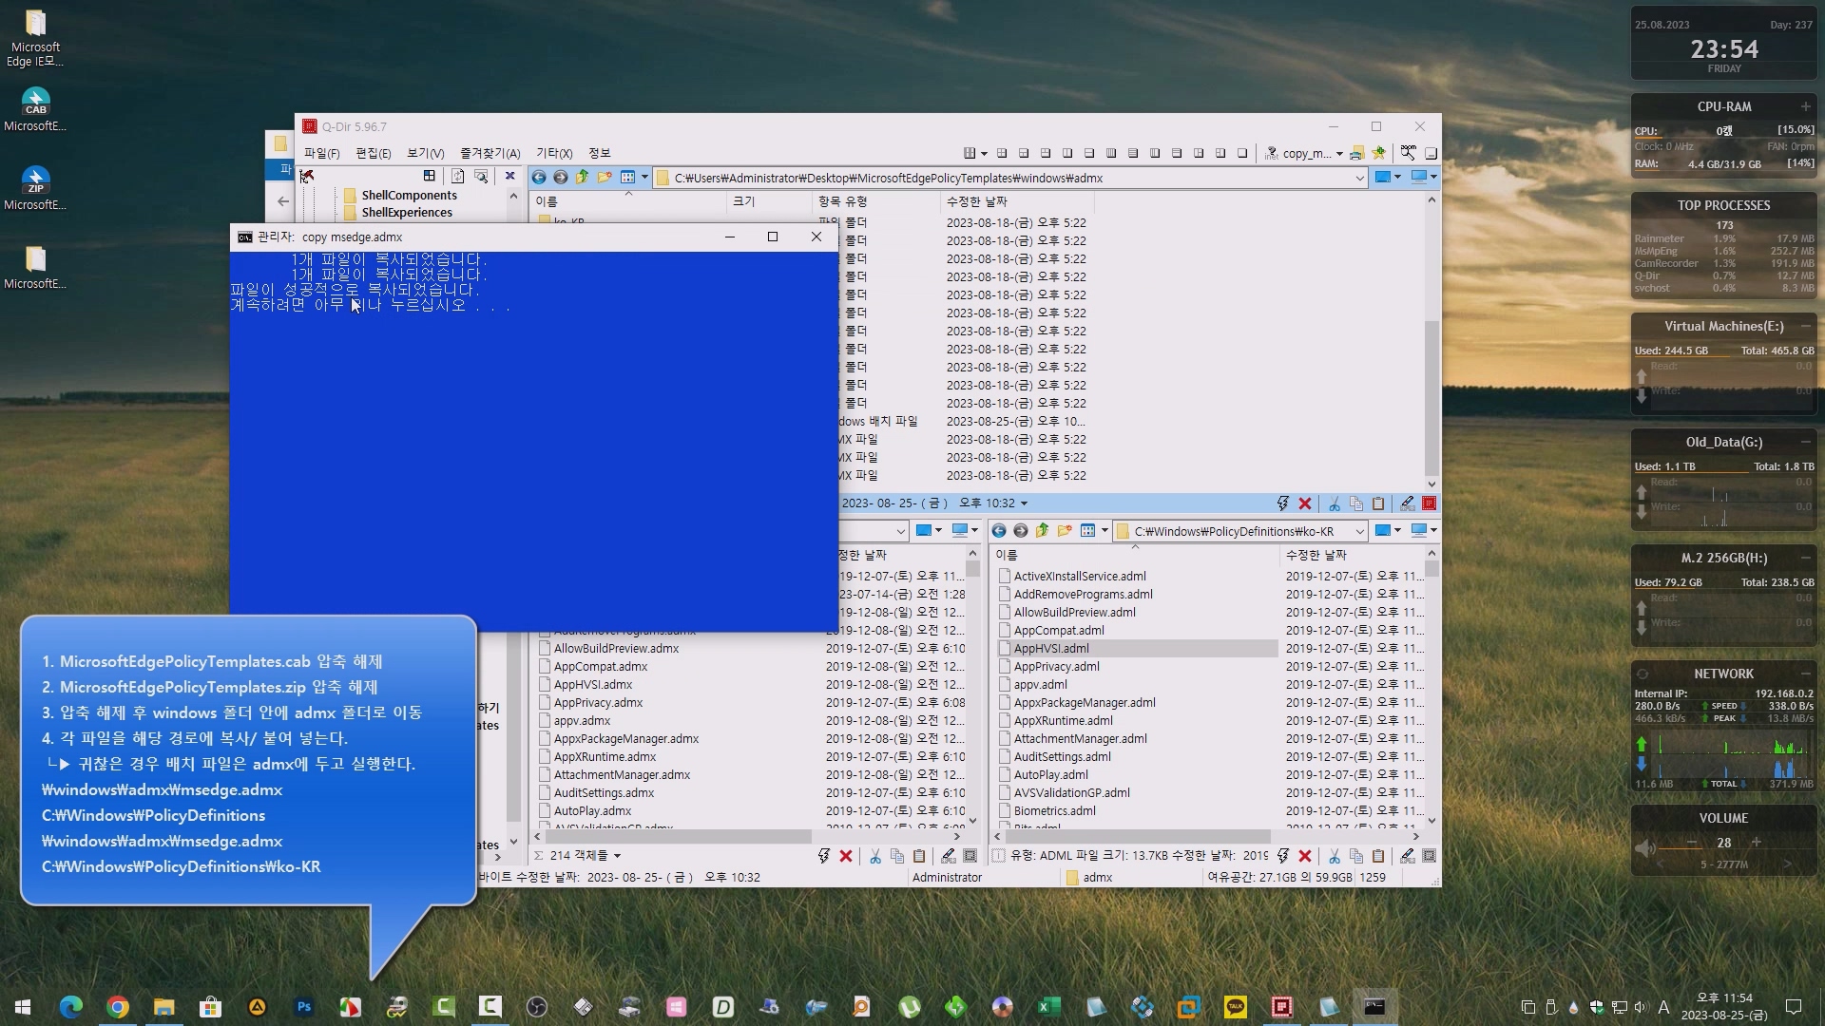The image size is (1825, 1026).
Task: Open the Windows Start menu
Action: coord(23,1007)
